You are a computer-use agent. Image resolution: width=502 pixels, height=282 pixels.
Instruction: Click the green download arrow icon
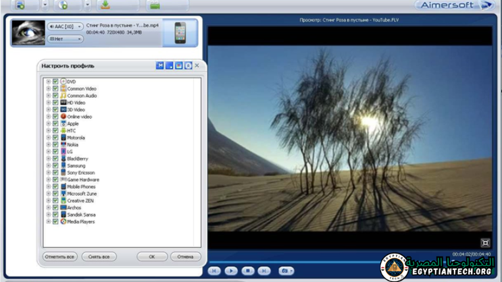pos(105,5)
